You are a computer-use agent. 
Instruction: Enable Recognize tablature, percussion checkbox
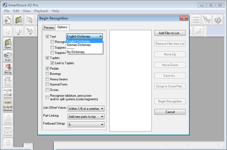coord(47,97)
